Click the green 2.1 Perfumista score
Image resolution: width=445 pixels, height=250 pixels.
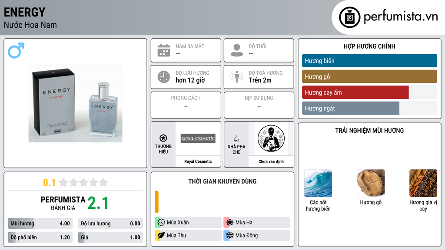pos(98,203)
